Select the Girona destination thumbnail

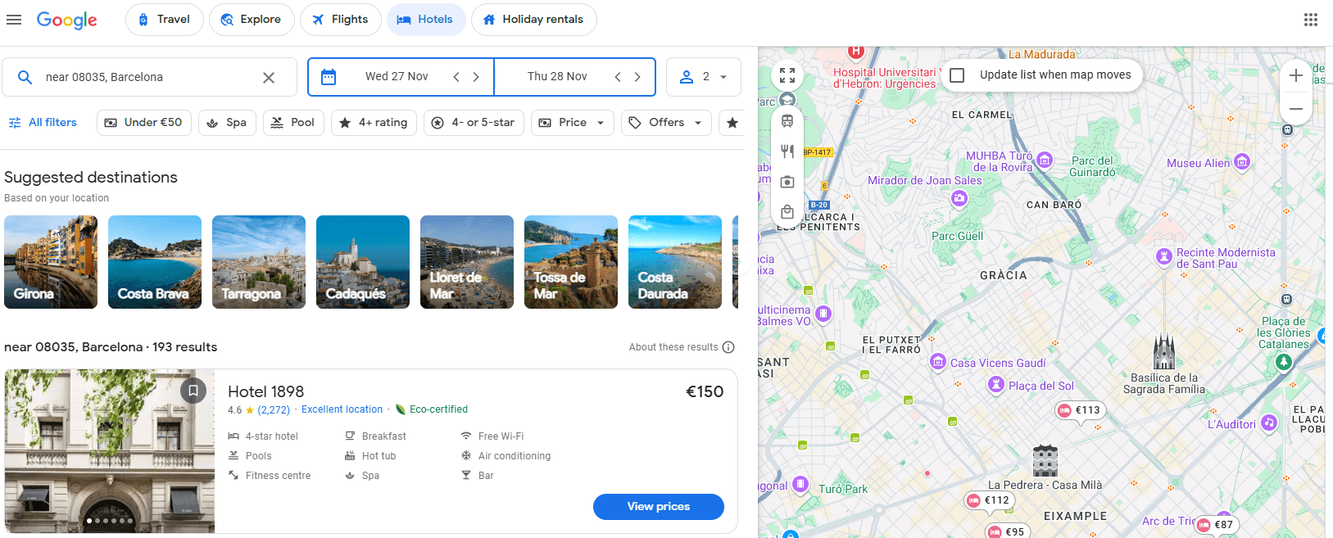click(51, 262)
